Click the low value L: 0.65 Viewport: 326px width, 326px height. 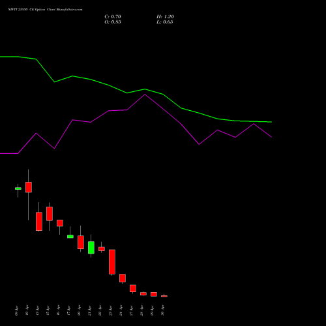click(164, 22)
